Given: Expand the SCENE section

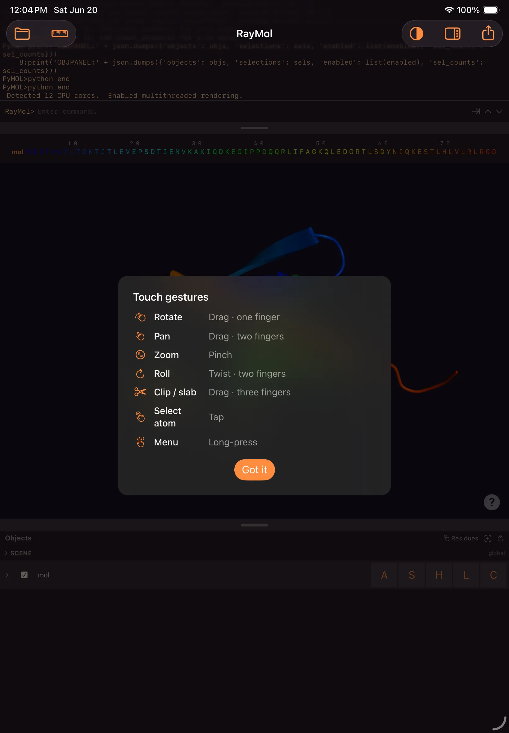Looking at the screenshot, I should (x=6, y=553).
